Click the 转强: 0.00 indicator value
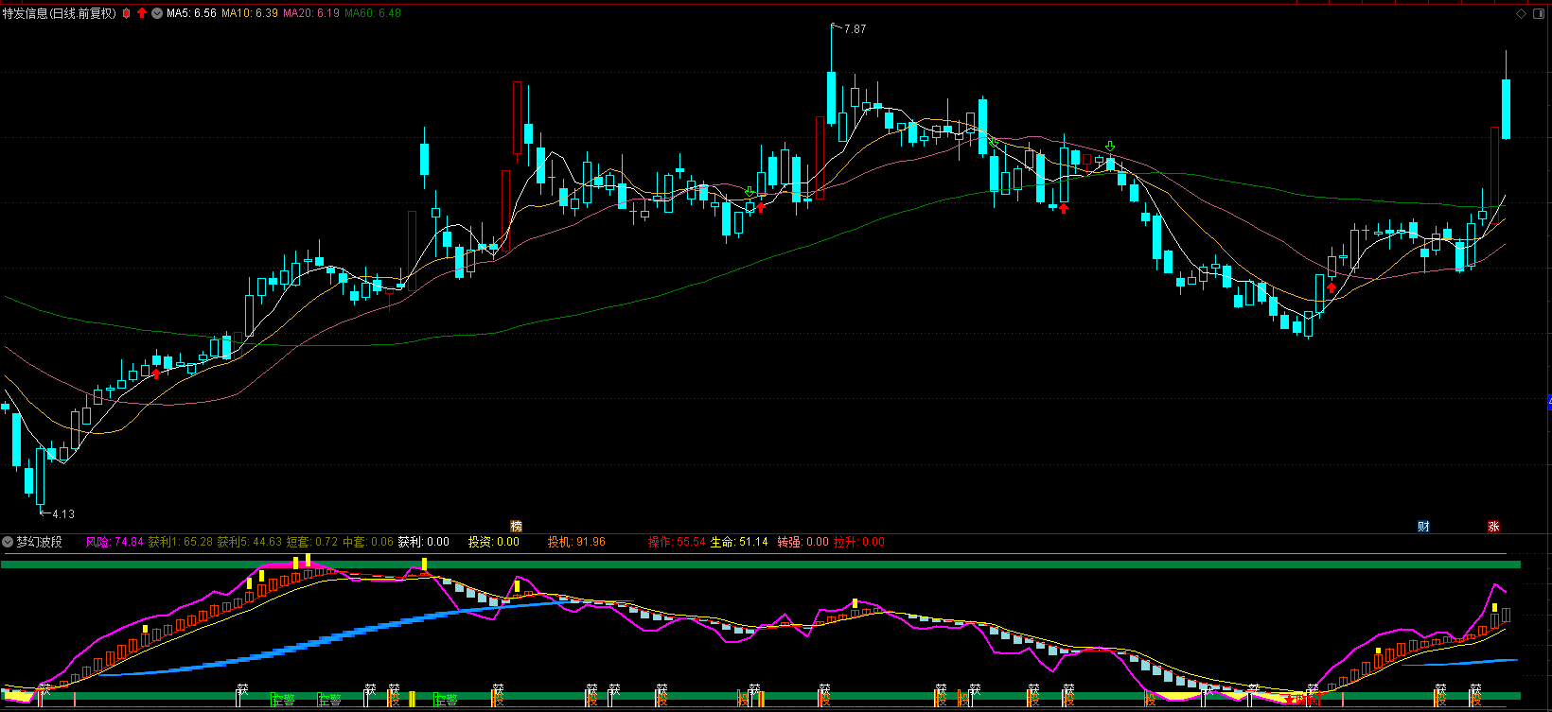1552x712 pixels. 803,542
